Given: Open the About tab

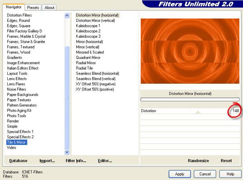Looking at the screenshot, I should 49,8.
